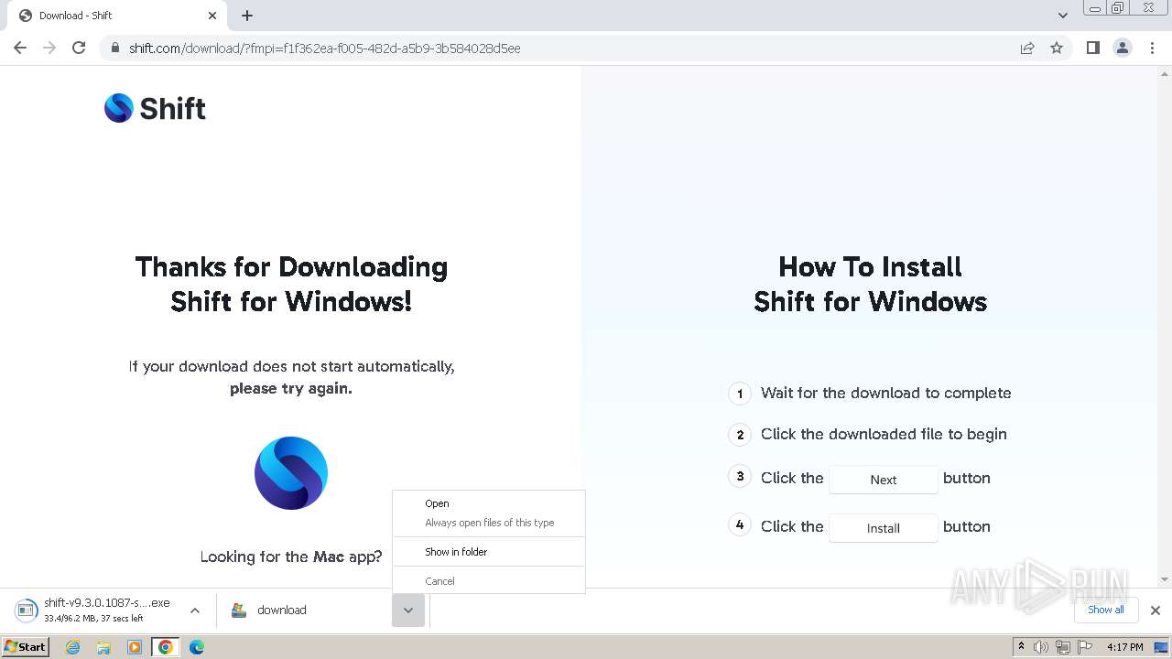
Task: Open network status tray icon
Action: [x=1063, y=647]
